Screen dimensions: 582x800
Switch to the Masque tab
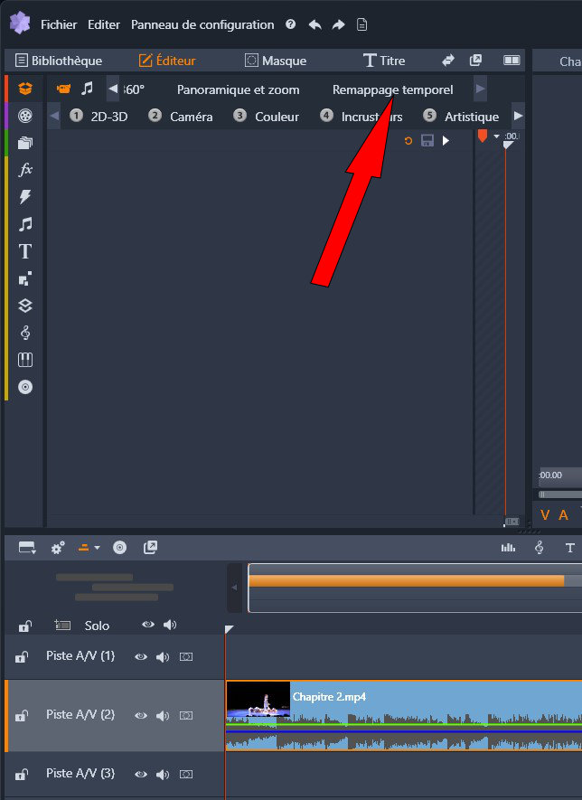click(276, 61)
